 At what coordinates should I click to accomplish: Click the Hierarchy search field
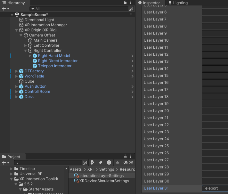(x=79, y=9)
